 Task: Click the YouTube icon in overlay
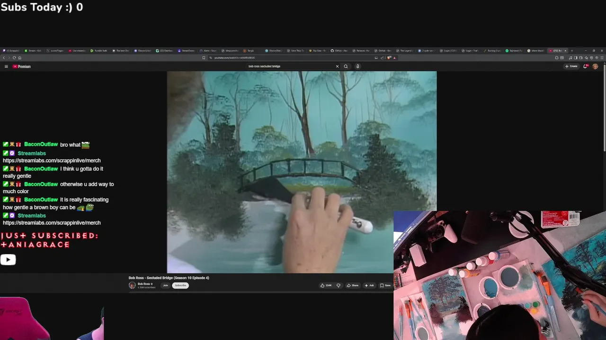(8, 260)
